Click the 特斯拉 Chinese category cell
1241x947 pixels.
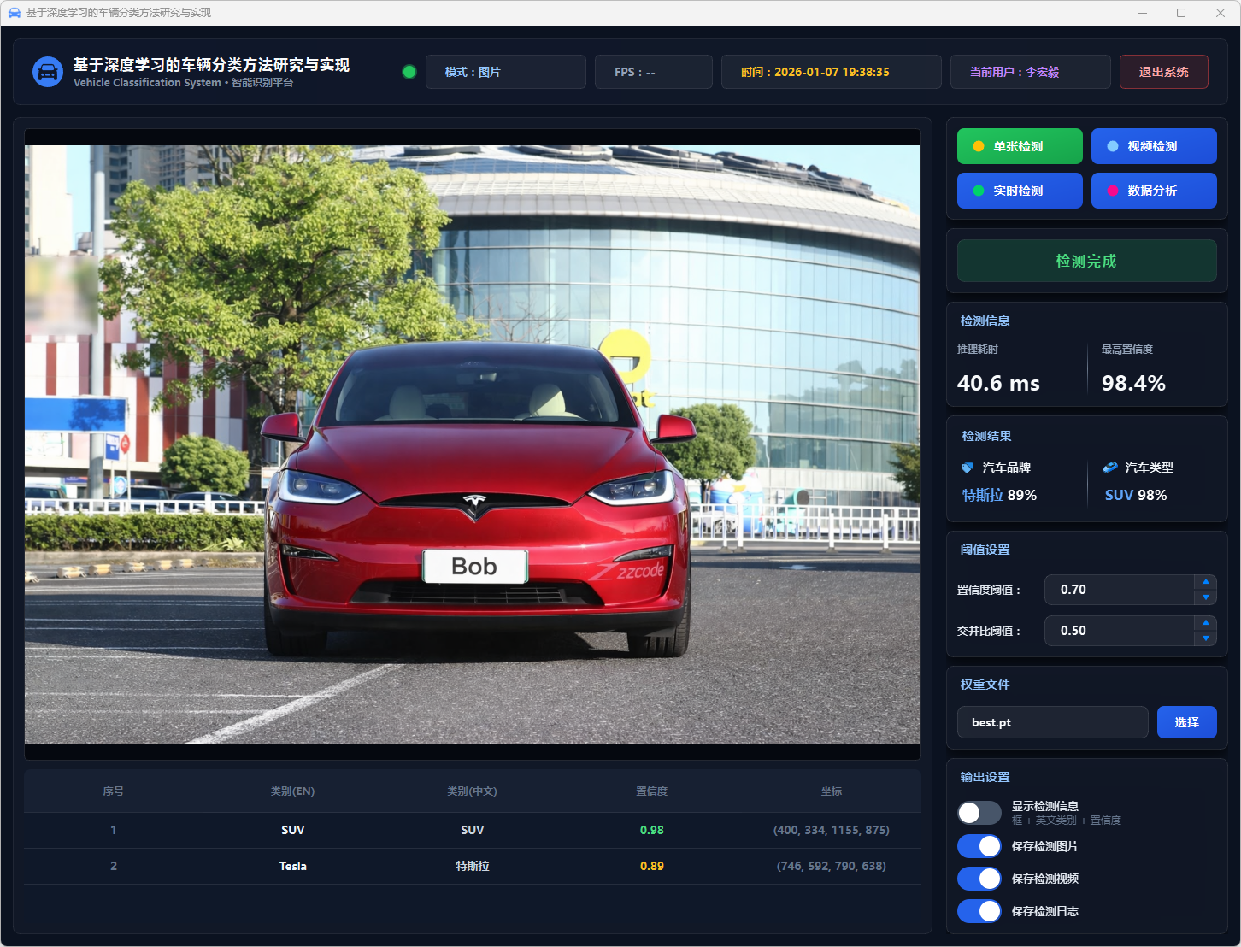[x=473, y=866]
